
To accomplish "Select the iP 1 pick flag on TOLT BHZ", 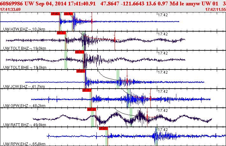I will [61, 33].
